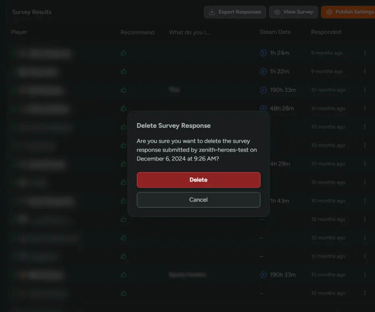This screenshot has height=312, width=375.
Task: Click the play icon beside 1h 24m
Action: coord(264,53)
